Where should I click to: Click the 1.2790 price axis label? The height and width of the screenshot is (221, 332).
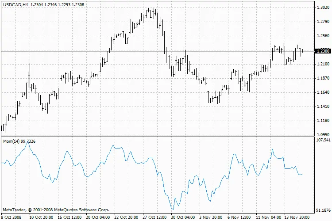coord(322,22)
